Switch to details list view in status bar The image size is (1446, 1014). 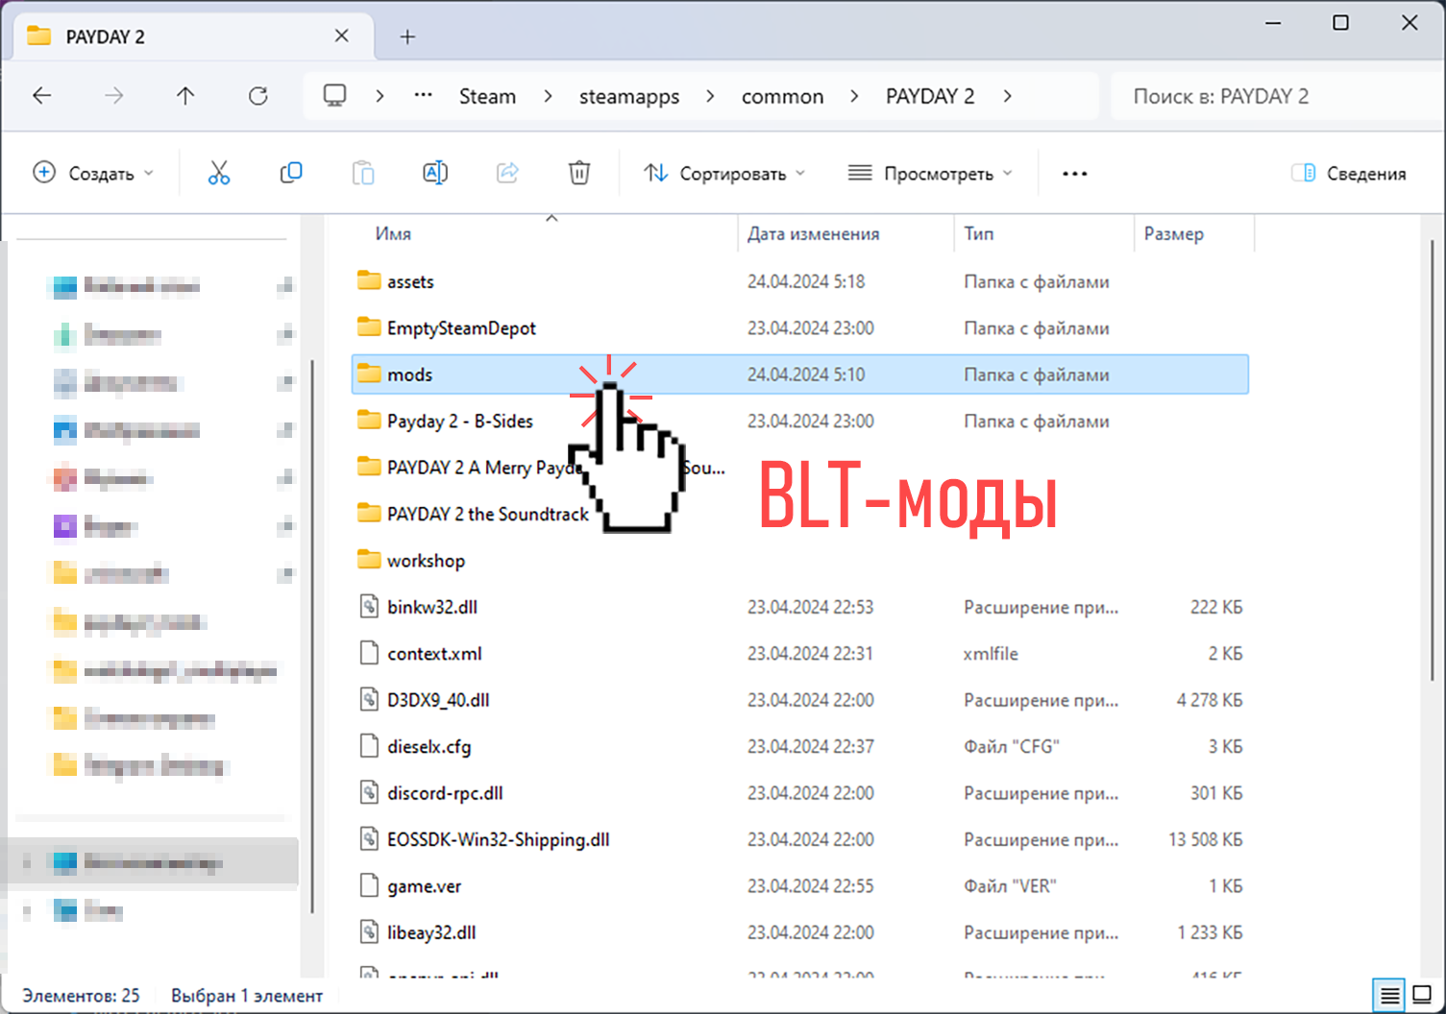pos(1389,995)
